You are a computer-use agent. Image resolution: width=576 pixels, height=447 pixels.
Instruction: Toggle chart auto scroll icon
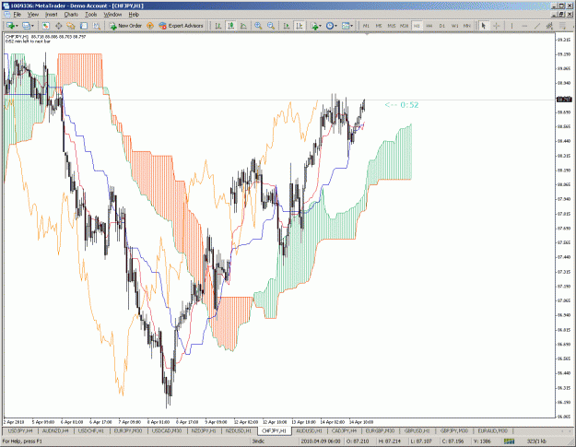point(287,26)
